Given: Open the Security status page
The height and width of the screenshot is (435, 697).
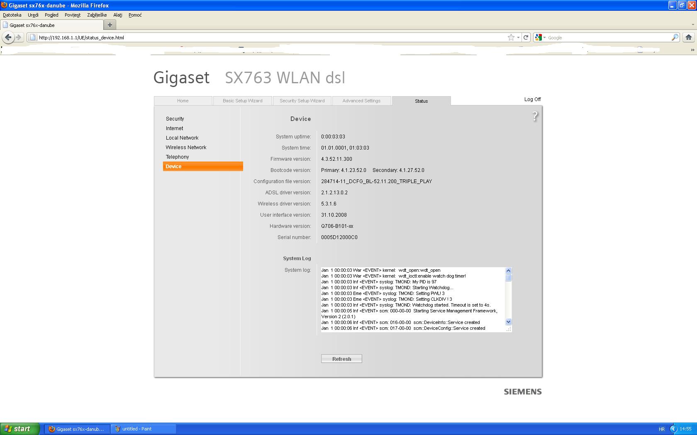Looking at the screenshot, I should (175, 119).
